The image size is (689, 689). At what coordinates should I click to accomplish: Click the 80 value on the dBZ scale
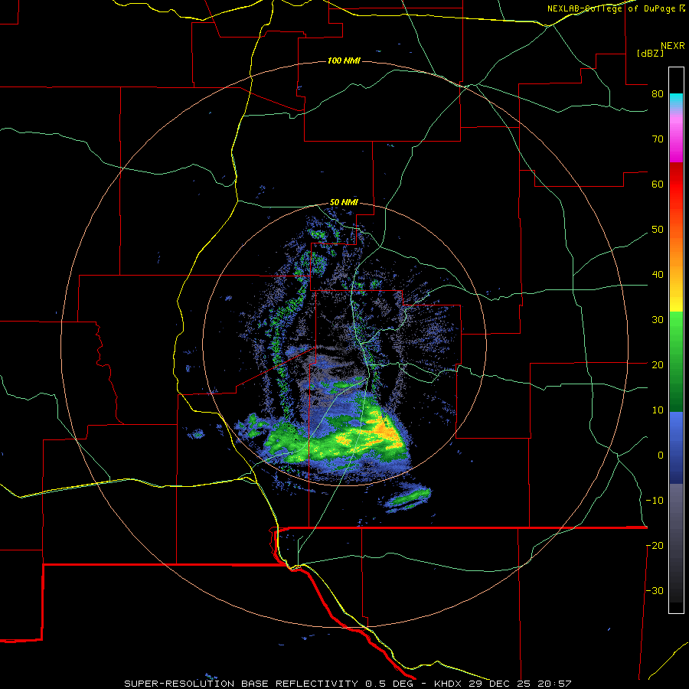658,94
